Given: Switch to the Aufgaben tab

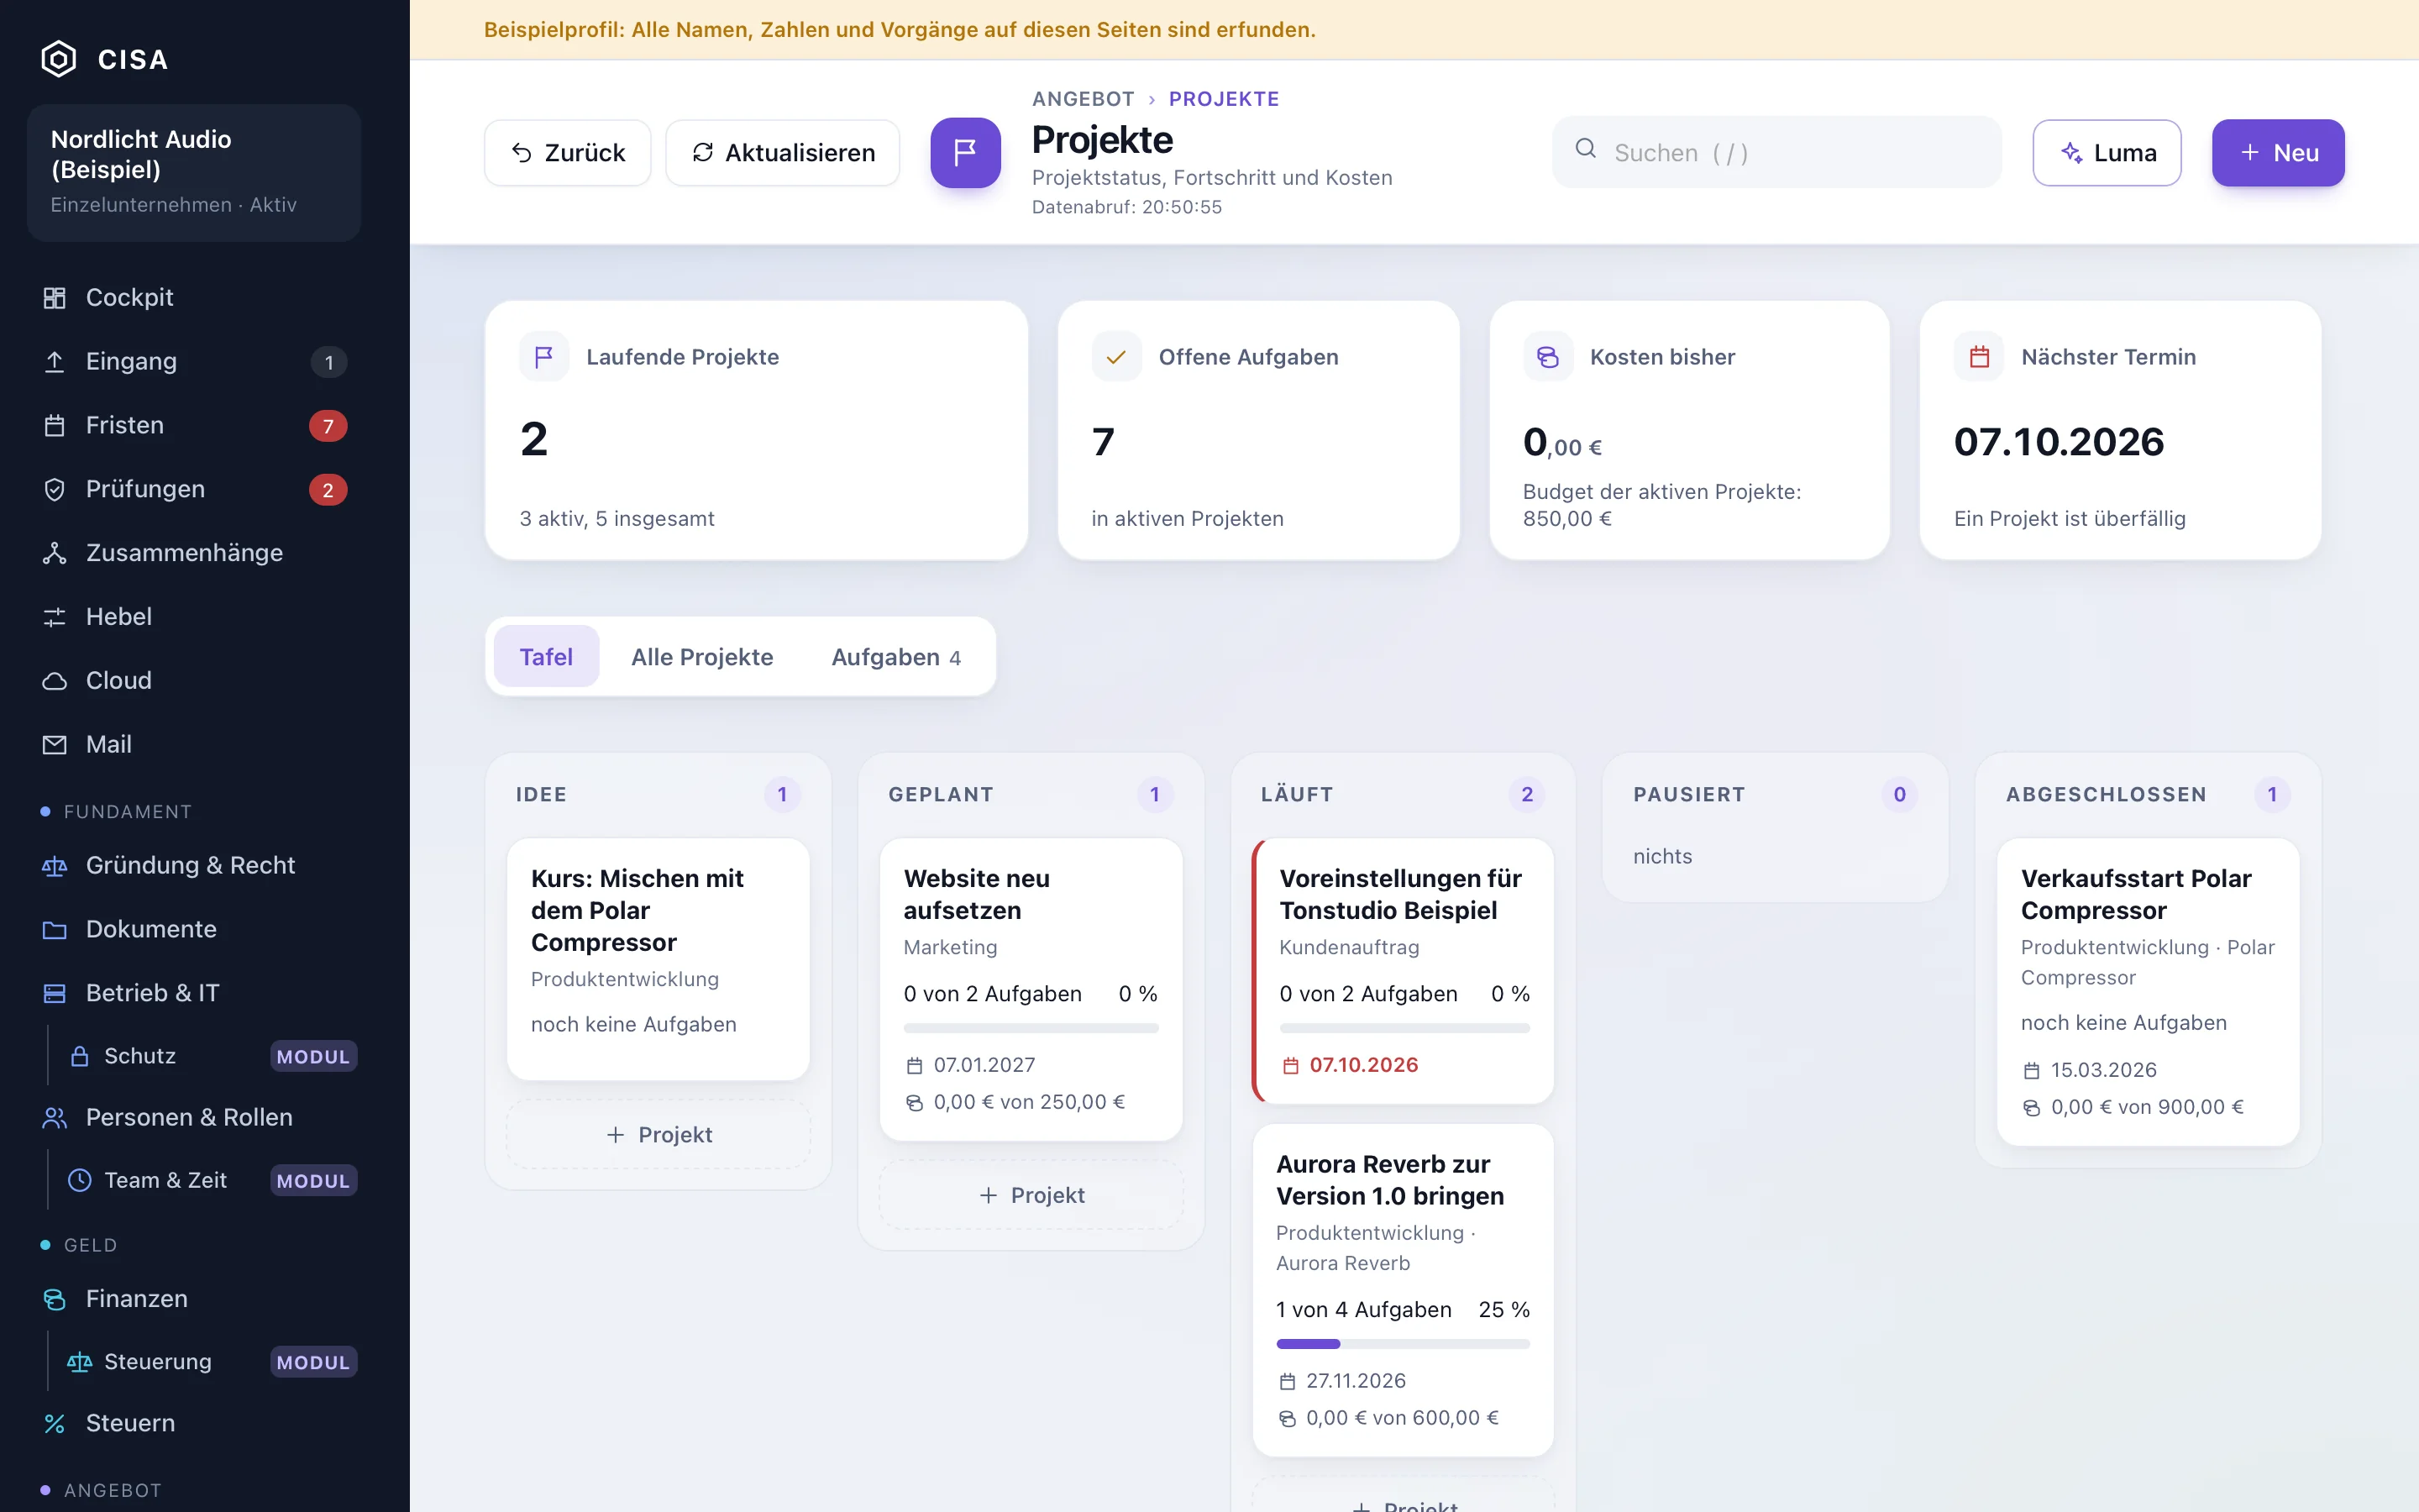Looking at the screenshot, I should (x=895, y=657).
